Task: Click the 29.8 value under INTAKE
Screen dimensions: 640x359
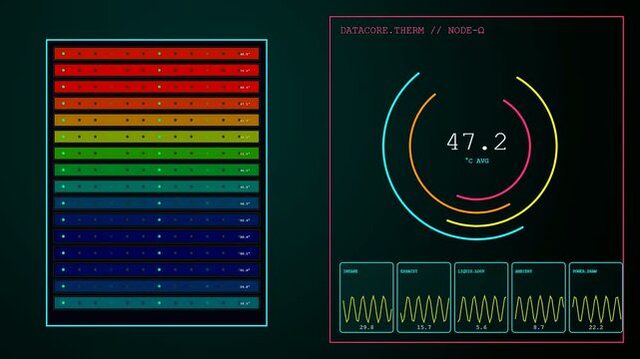Action: click(366, 327)
